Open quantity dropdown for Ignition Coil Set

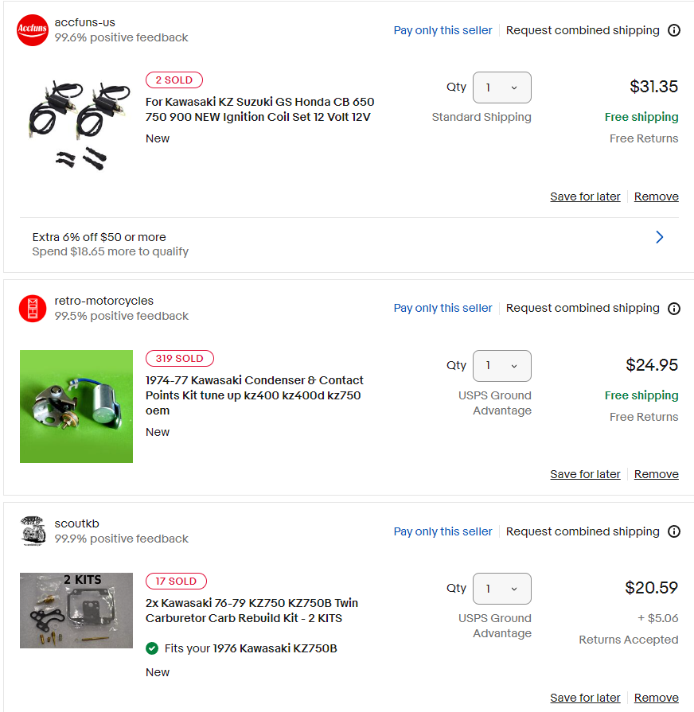501,88
